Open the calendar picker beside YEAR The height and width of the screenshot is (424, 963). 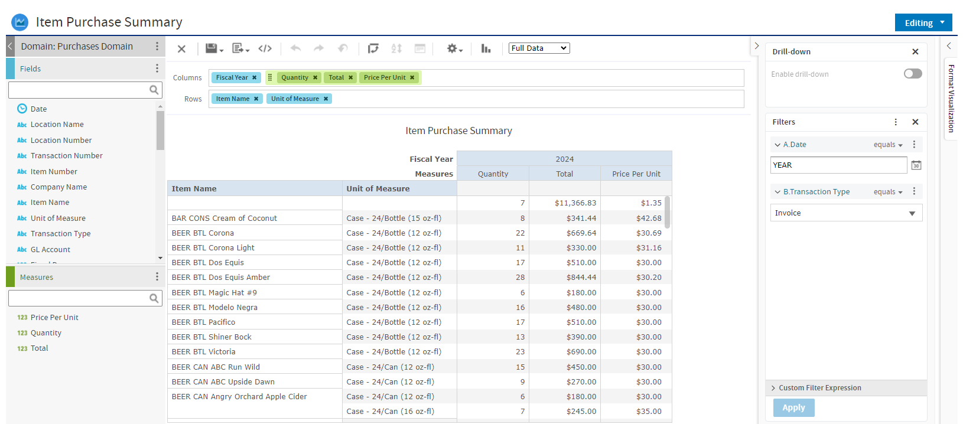pos(916,165)
